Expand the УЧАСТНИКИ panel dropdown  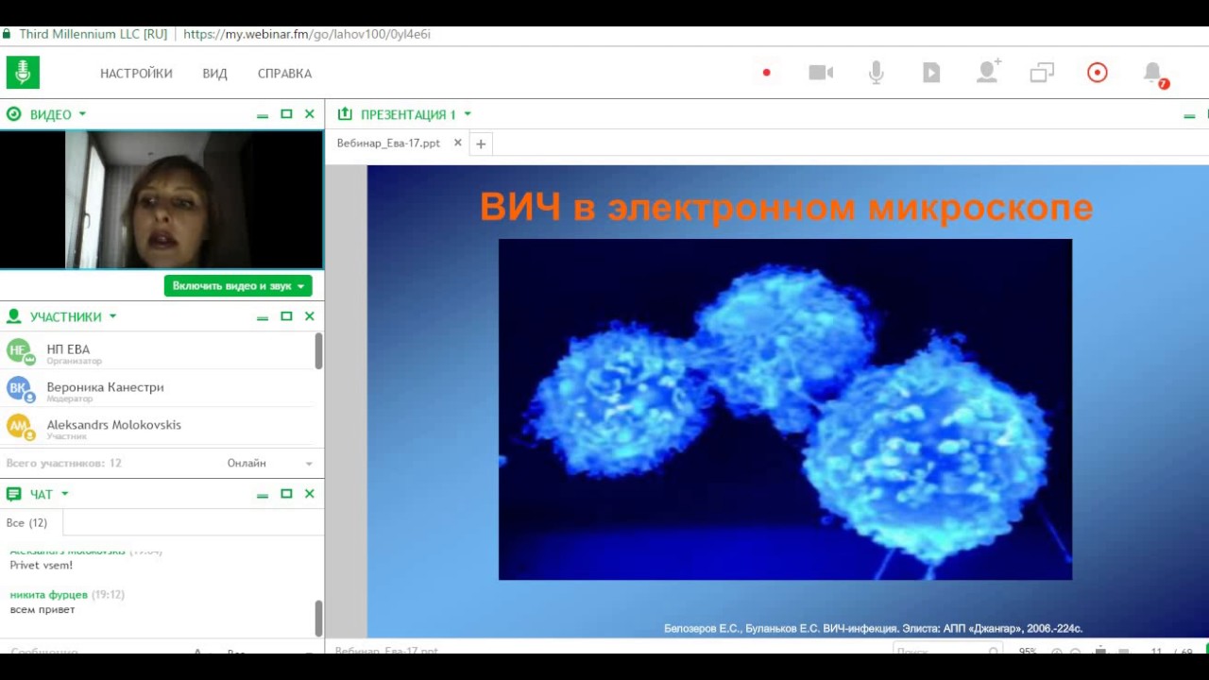click(x=112, y=316)
